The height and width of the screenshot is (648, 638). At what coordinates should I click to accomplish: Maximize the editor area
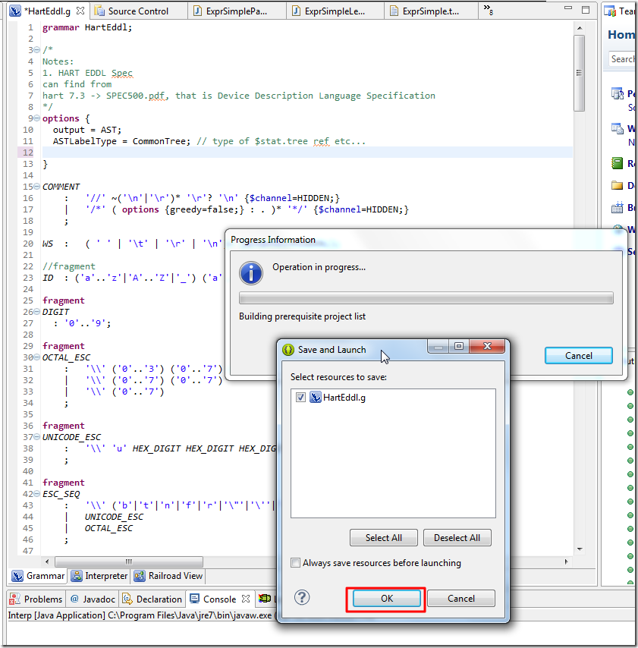(x=586, y=10)
